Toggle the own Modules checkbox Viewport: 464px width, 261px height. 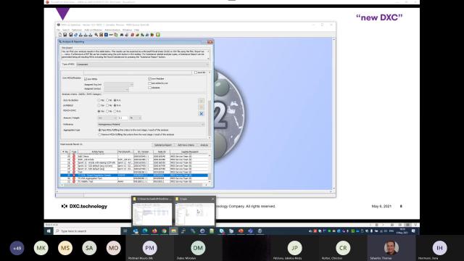coord(150,79)
